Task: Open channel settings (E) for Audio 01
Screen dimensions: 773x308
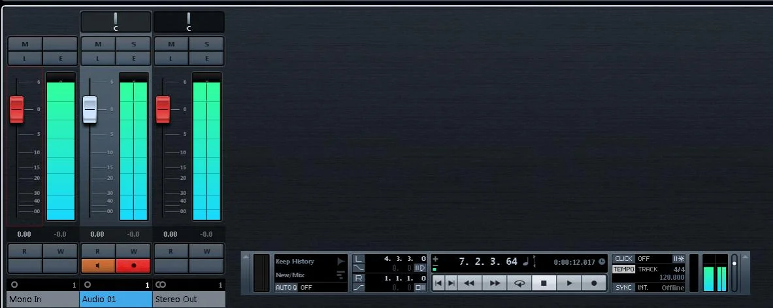Action: tap(133, 58)
